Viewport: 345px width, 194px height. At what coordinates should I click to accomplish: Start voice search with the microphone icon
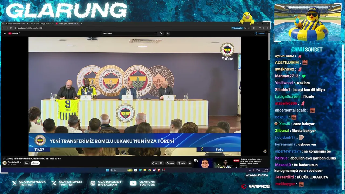168,33
